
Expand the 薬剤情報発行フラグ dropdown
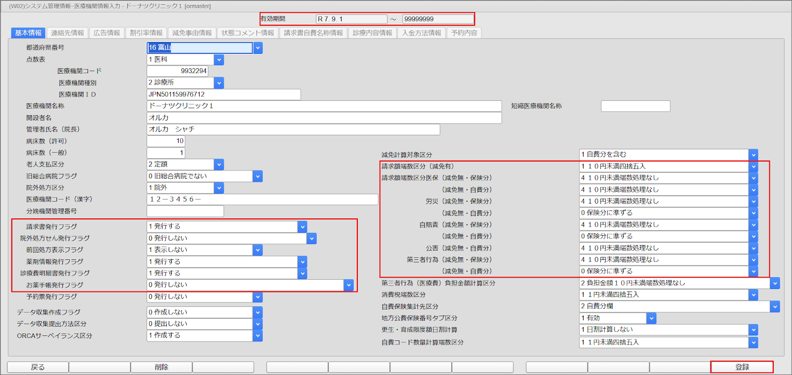302,262
